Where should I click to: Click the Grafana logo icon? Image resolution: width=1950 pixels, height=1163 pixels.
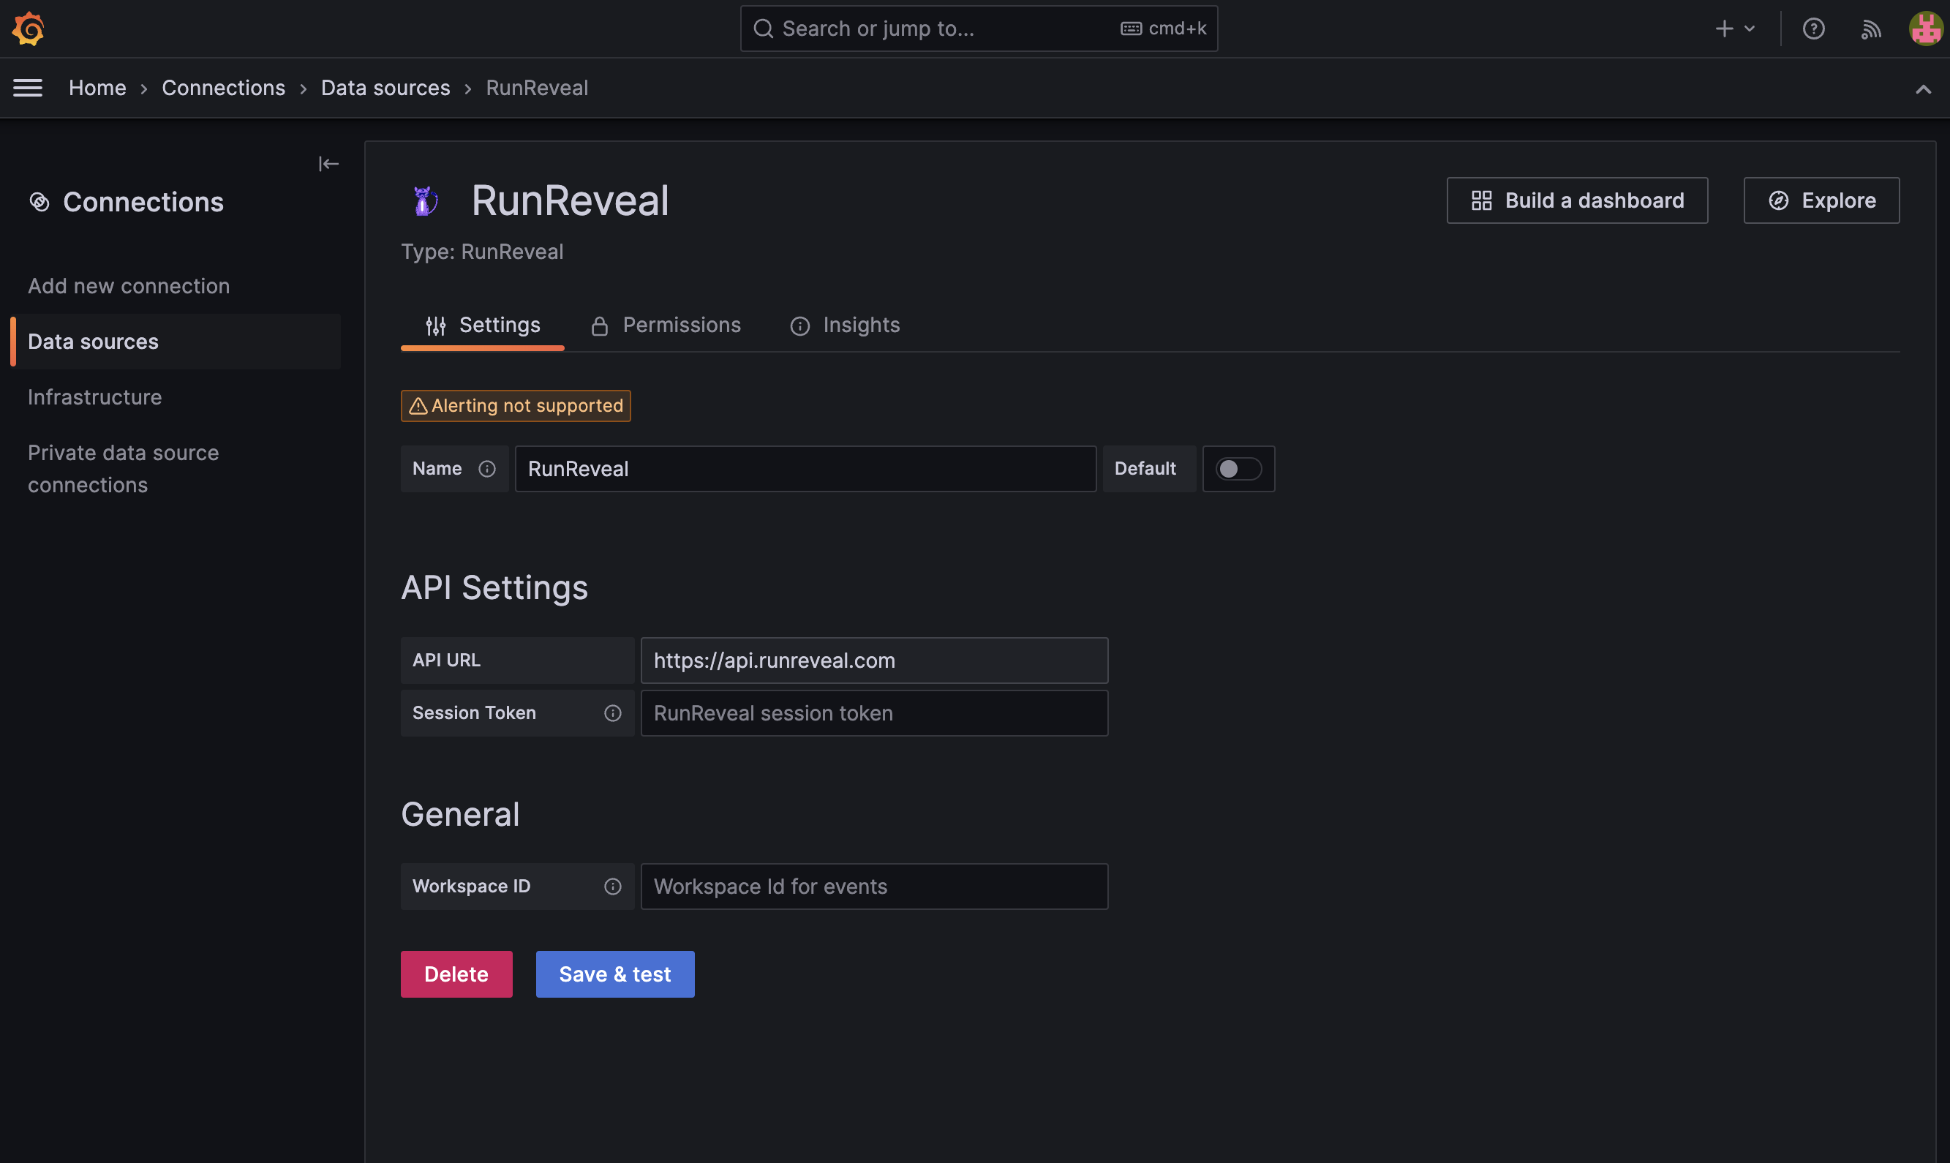click(x=29, y=29)
